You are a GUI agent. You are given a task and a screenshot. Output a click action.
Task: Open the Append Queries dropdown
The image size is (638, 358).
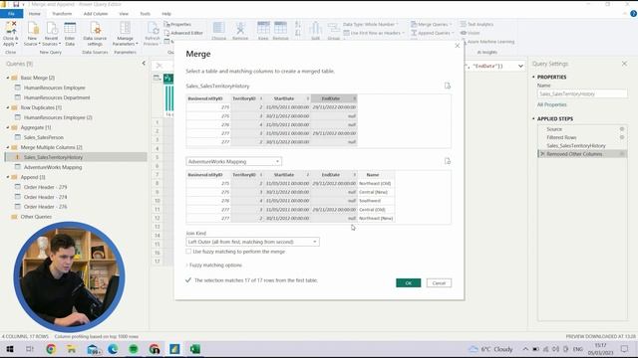432,33
